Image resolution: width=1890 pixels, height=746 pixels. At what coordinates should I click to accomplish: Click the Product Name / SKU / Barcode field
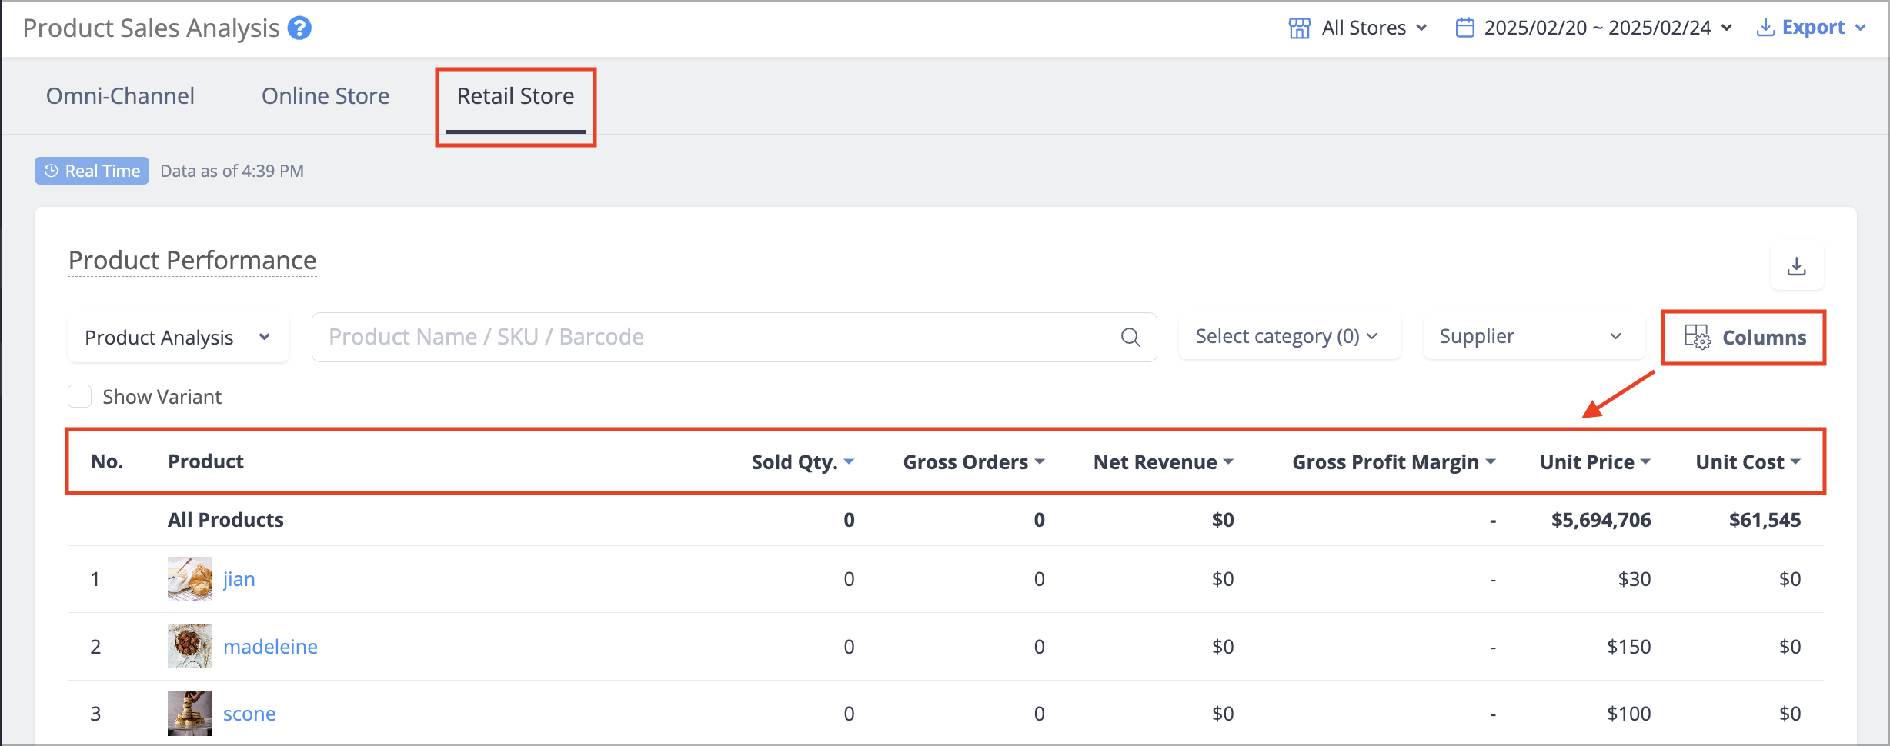tap(707, 337)
